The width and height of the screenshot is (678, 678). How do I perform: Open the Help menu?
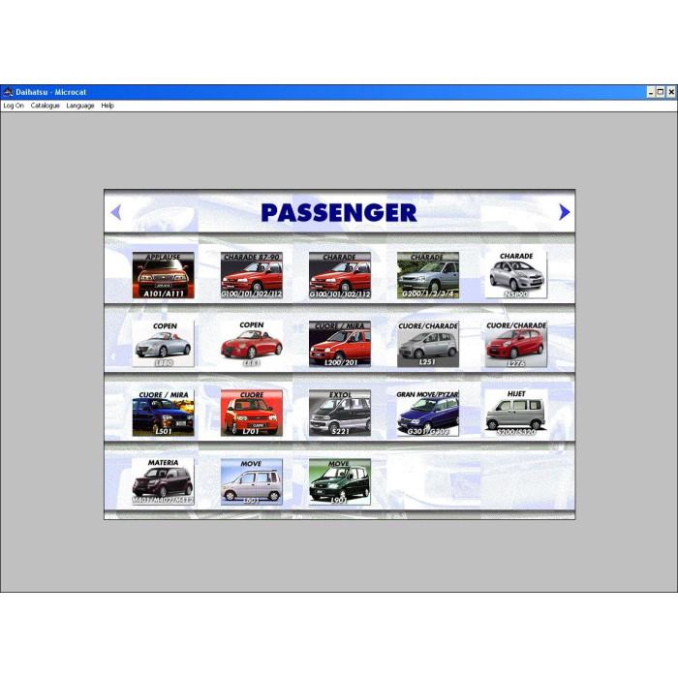108,106
